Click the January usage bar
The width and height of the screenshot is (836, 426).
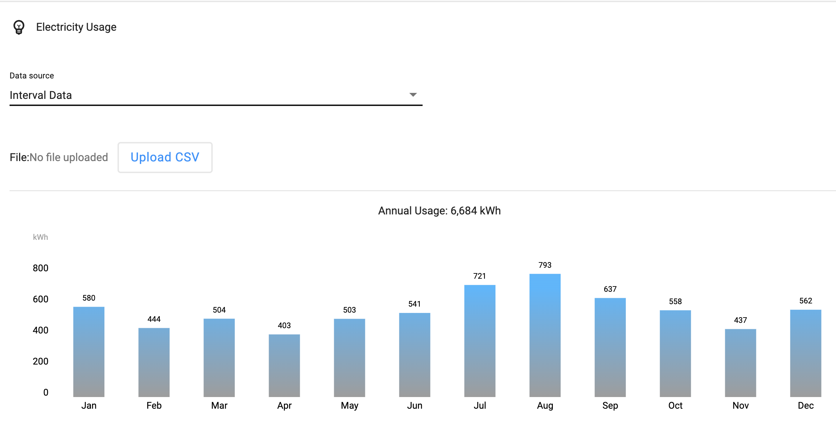[89, 352]
